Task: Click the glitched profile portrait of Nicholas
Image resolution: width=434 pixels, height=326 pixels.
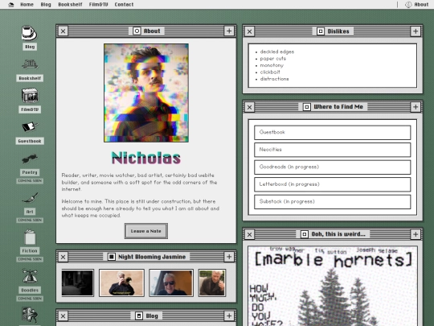Action: click(x=146, y=93)
